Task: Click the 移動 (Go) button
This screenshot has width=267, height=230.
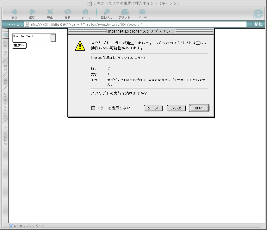Action: click(x=257, y=24)
